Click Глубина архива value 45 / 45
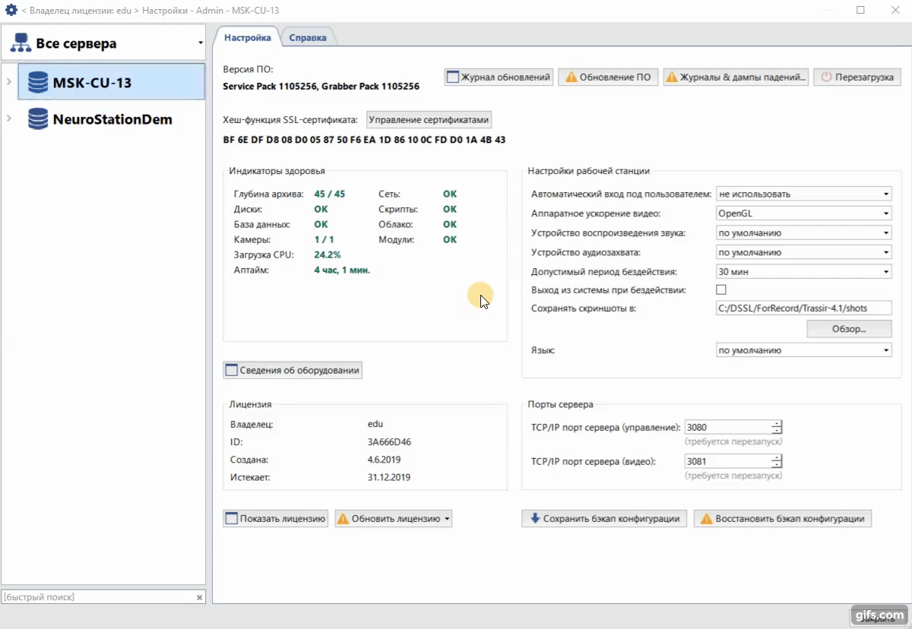 click(330, 194)
